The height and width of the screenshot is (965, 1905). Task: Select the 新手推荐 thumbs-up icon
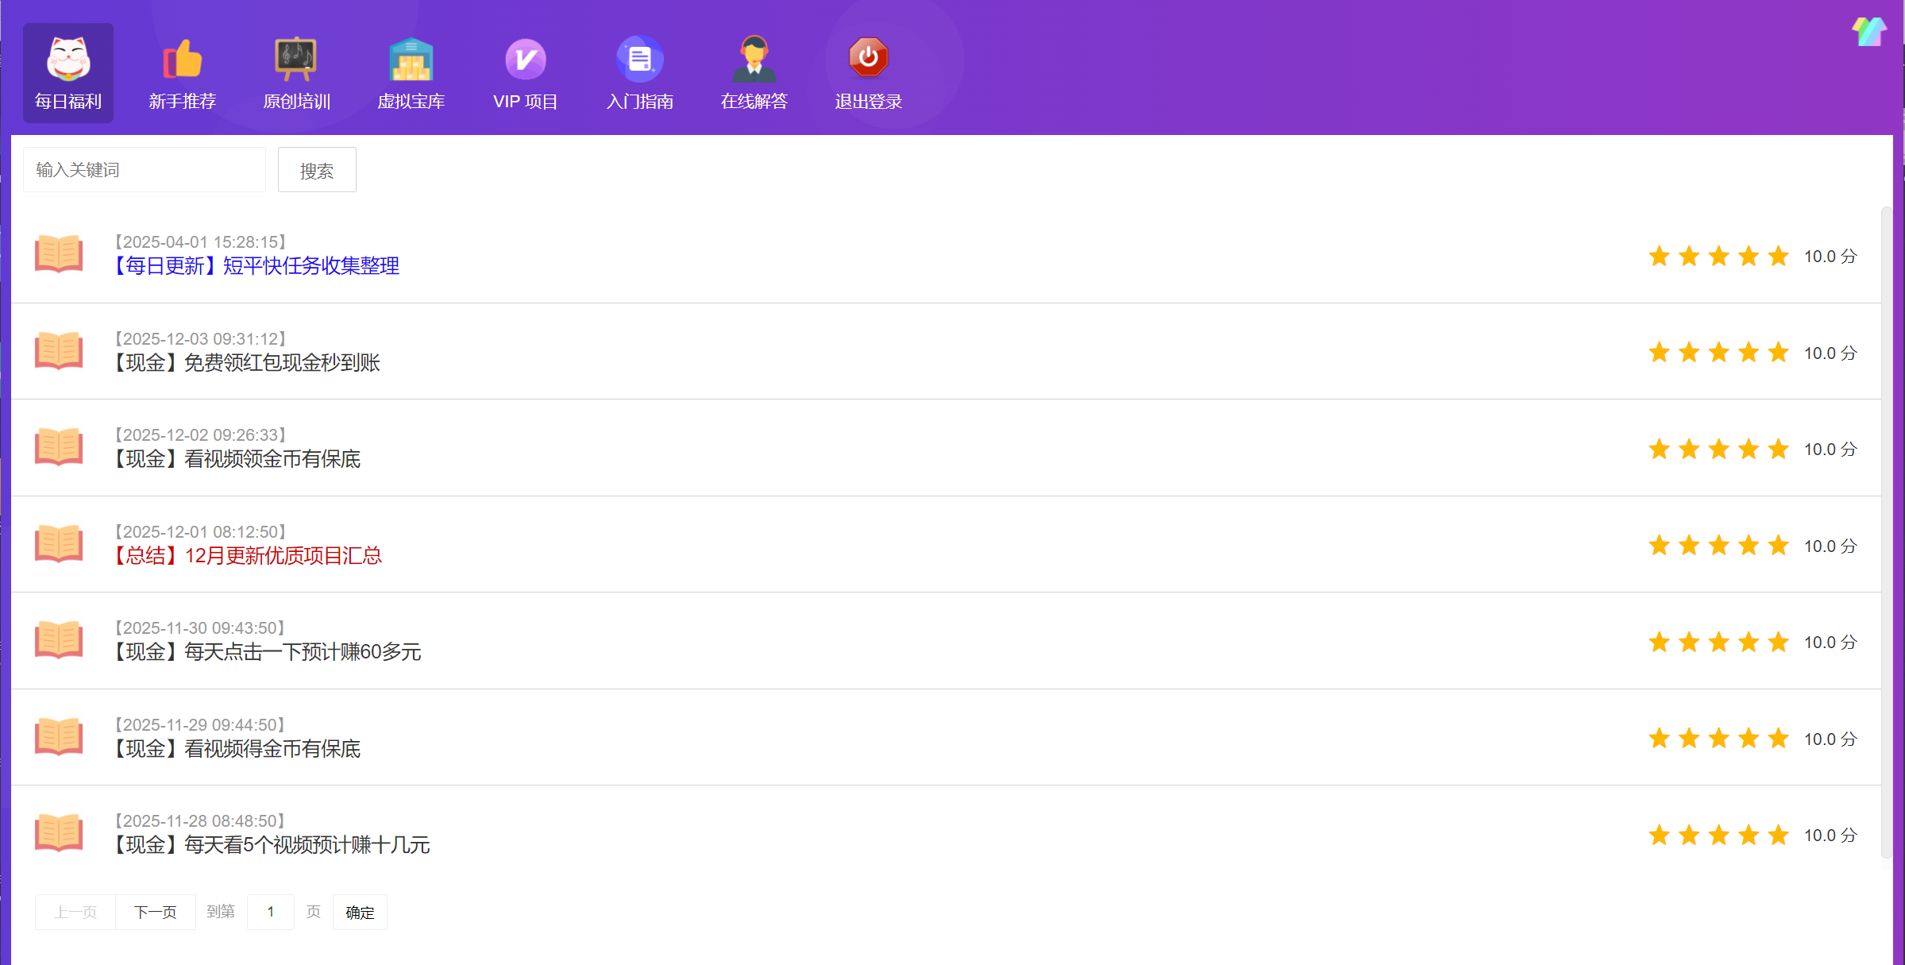click(x=183, y=60)
